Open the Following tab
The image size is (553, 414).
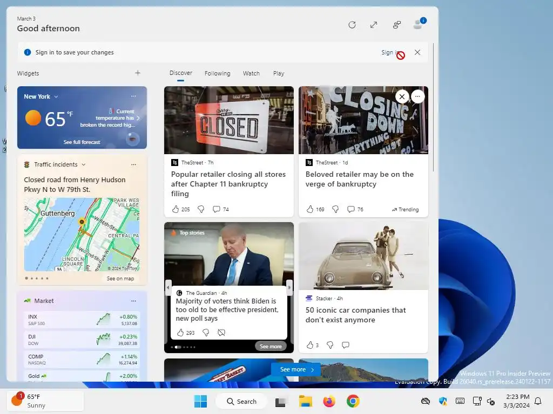point(217,73)
